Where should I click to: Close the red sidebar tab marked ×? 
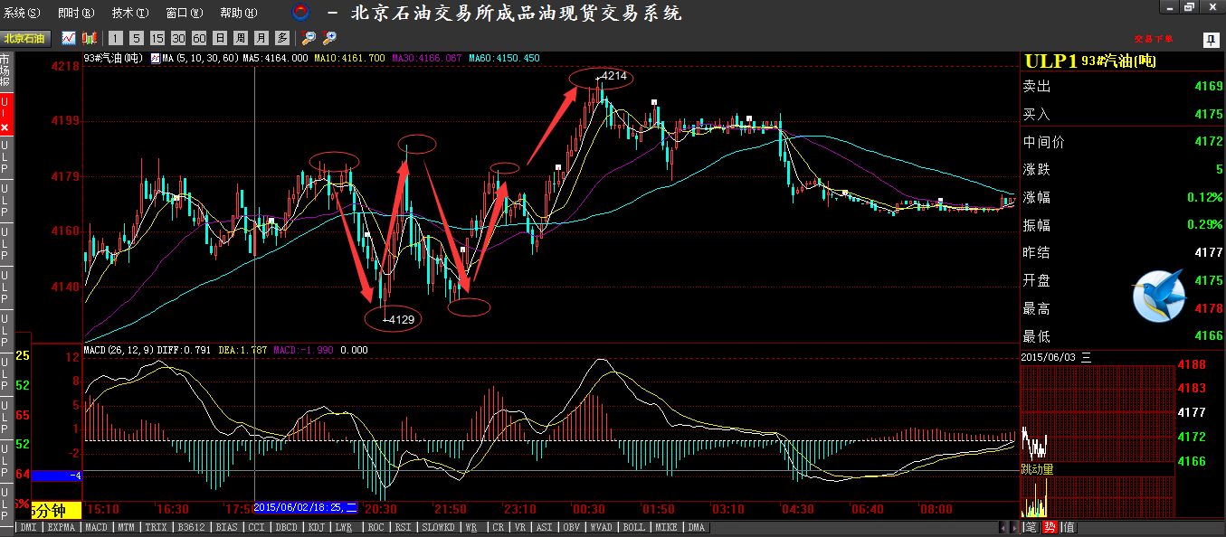[5, 128]
